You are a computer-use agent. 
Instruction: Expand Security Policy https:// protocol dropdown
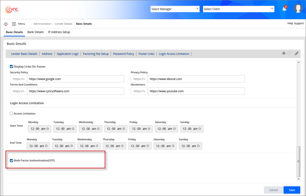pos(19,79)
